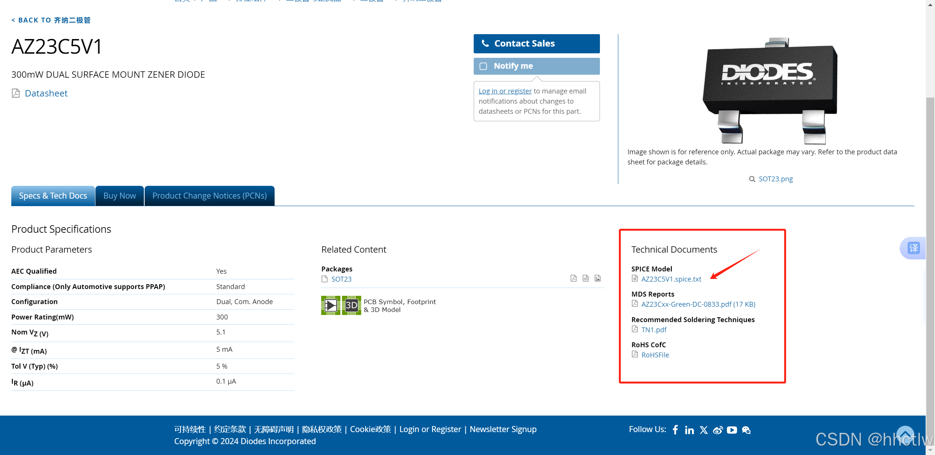Open LinkedIn page from footer
The width and height of the screenshot is (935, 455).
click(x=689, y=430)
